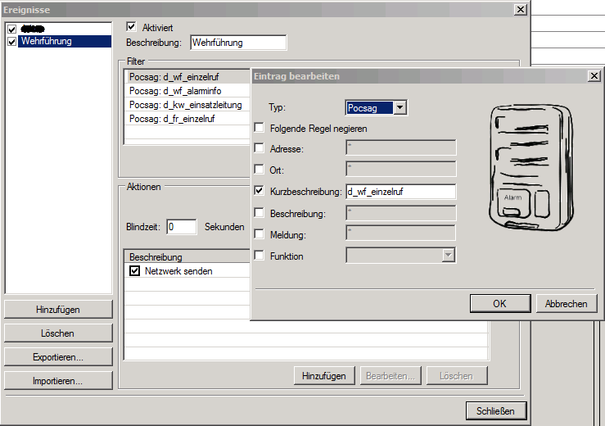Choose Pocsag: d_kw_einsatzleitung filter row
The width and height of the screenshot is (605, 426).
tap(187, 105)
